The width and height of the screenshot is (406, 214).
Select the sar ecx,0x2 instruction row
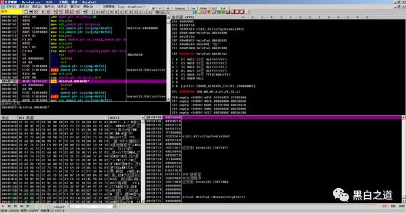point(84,36)
